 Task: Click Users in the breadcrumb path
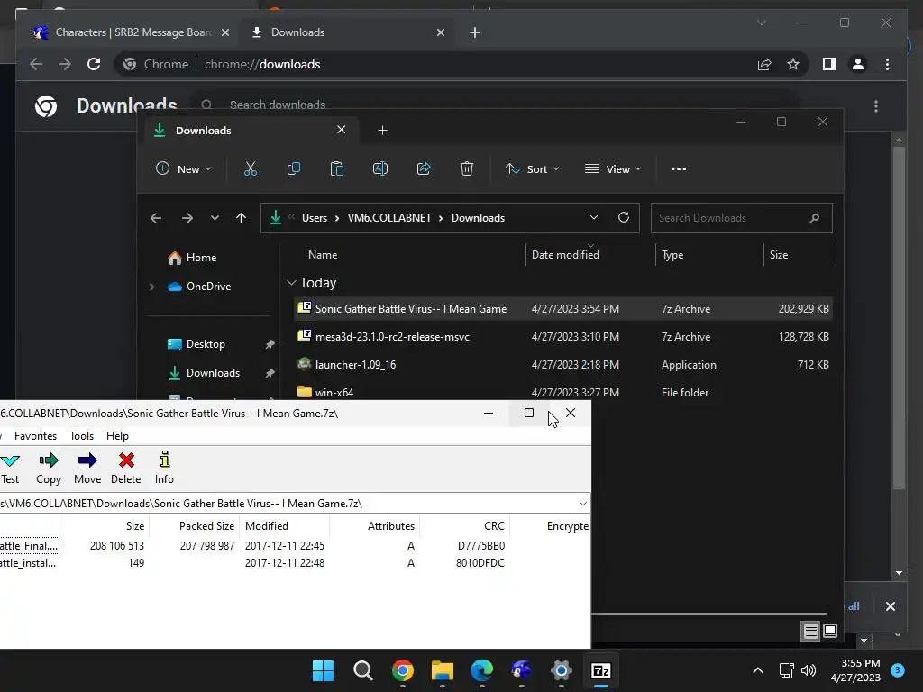point(315,218)
